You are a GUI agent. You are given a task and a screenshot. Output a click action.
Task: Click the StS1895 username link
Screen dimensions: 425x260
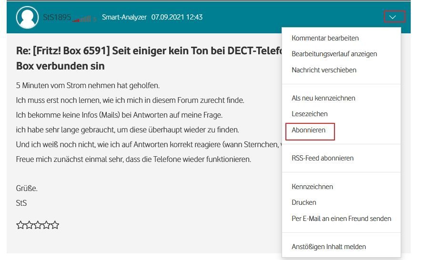(57, 17)
